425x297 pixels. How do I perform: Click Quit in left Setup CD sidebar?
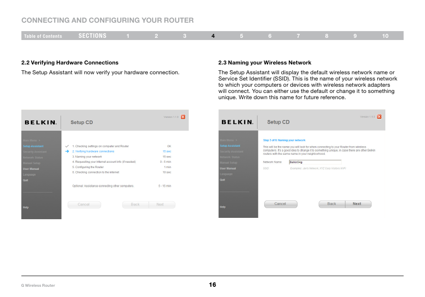[25, 180]
